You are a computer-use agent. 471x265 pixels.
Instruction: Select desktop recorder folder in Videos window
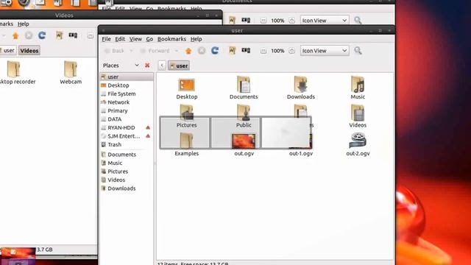pos(13,70)
